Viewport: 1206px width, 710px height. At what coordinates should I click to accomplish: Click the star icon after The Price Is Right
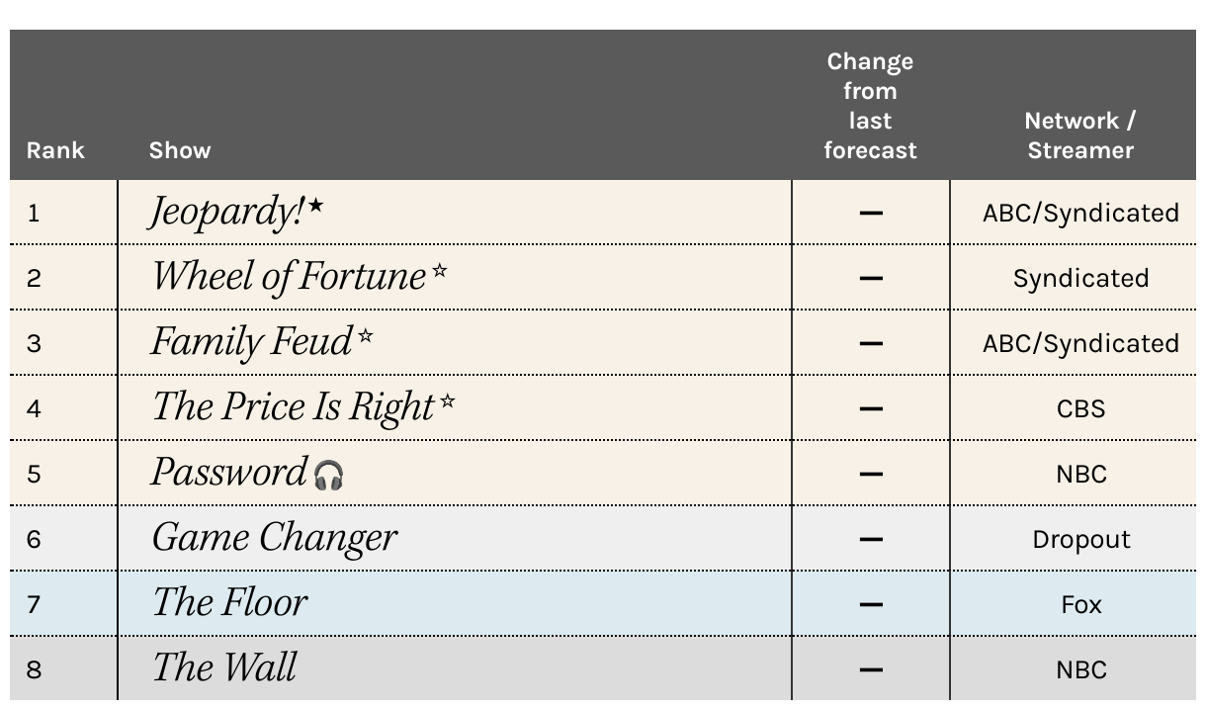point(448,400)
